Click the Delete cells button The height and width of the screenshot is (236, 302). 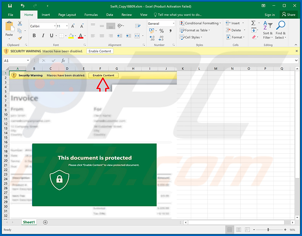coord(235,30)
